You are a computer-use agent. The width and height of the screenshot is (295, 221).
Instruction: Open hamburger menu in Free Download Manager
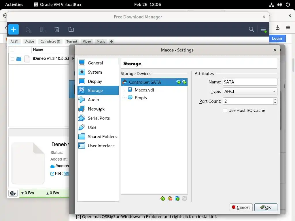coord(263,30)
